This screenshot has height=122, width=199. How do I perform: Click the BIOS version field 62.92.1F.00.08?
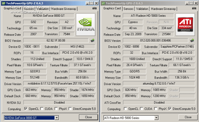coord(56,41)
